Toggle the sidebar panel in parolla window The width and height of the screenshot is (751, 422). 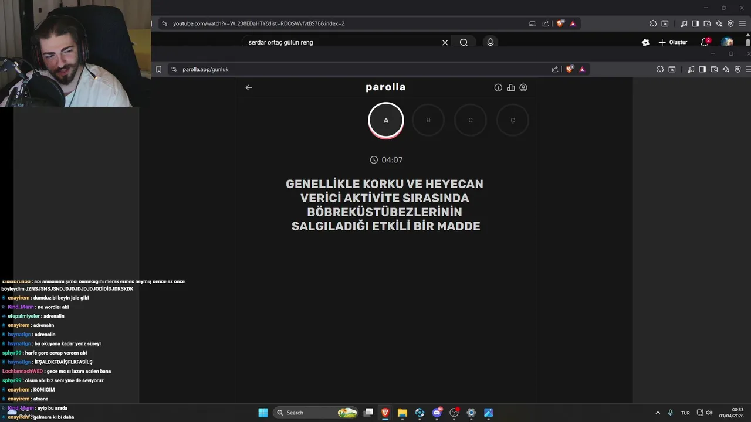702,69
